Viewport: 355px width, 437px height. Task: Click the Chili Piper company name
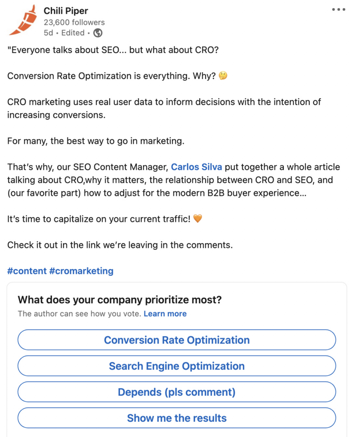pyautogui.click(x=66, y=11)
